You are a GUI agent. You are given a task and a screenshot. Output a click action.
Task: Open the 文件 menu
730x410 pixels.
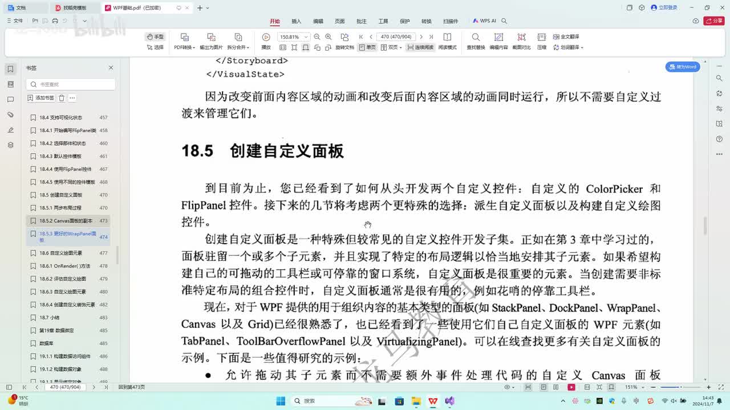15,21
